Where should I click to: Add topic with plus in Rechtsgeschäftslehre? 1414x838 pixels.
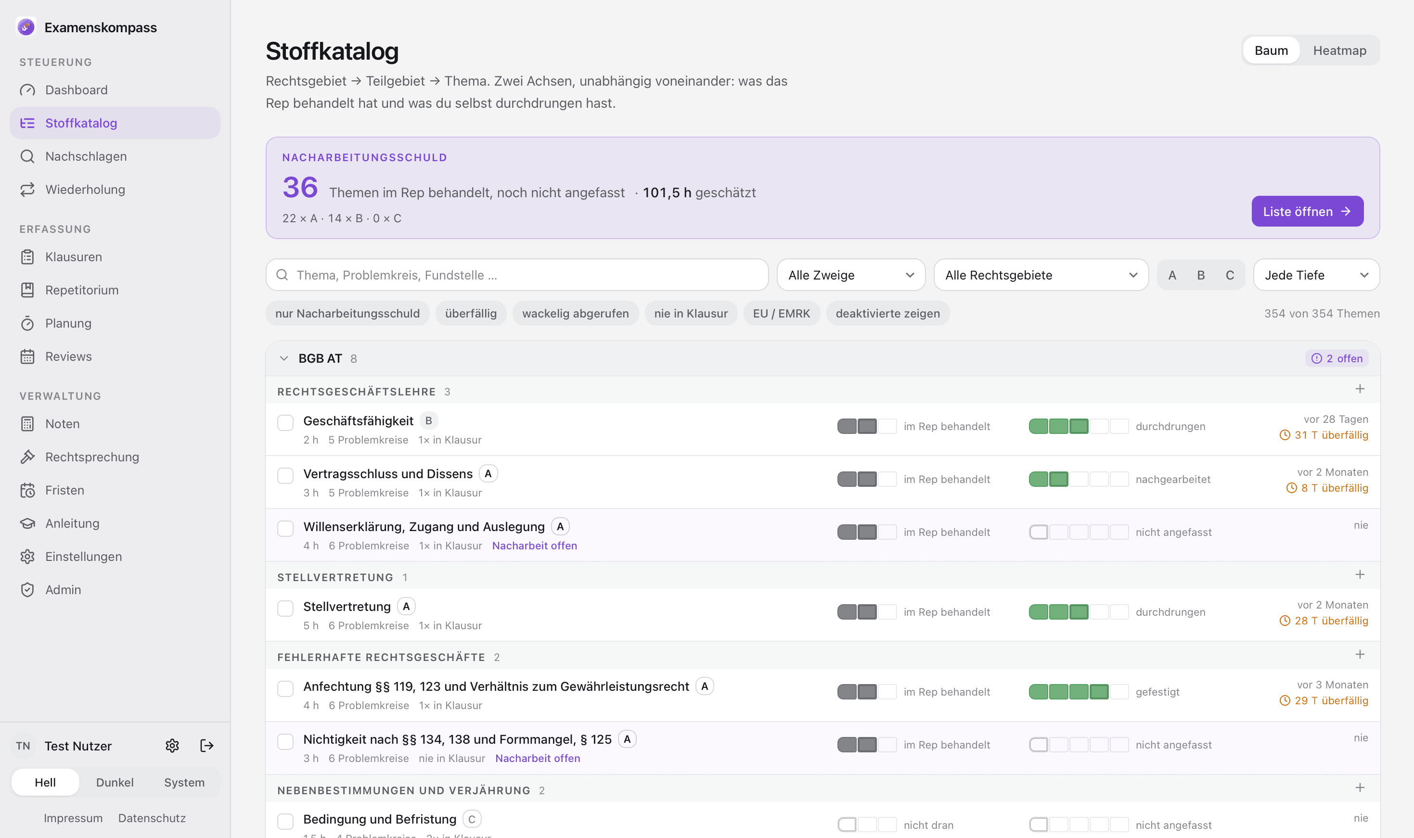(1360, 389)
